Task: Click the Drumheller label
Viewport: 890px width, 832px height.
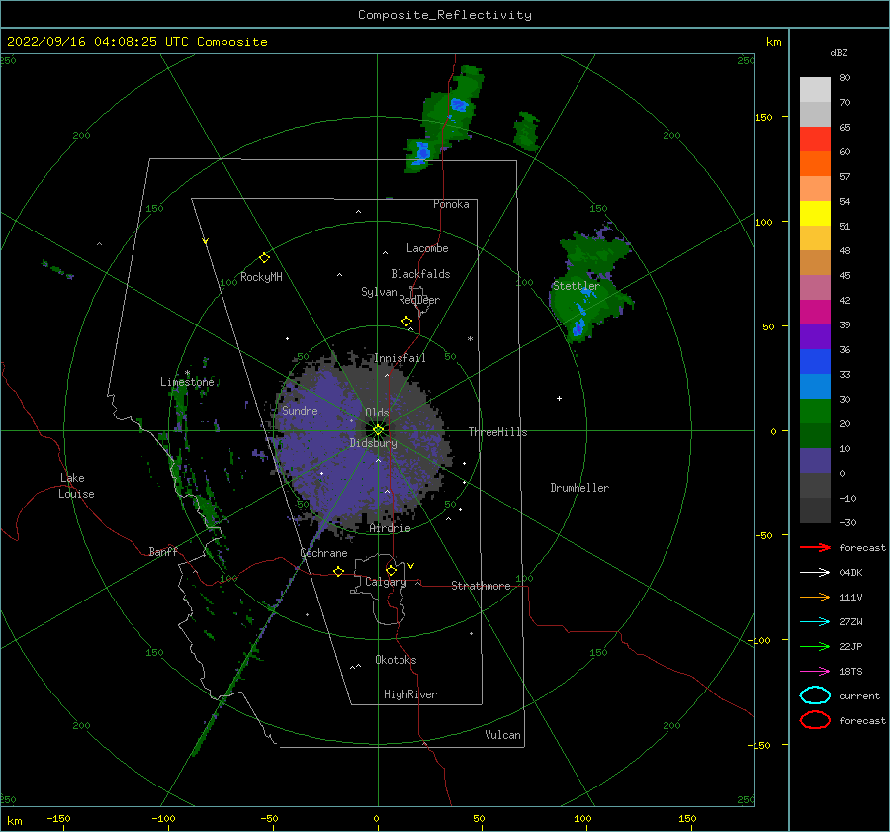Action: tap(579, 488)
